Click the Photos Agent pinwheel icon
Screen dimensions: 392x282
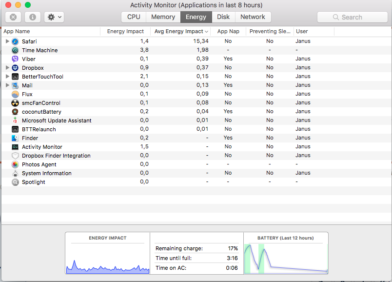[x=15, y=164]
